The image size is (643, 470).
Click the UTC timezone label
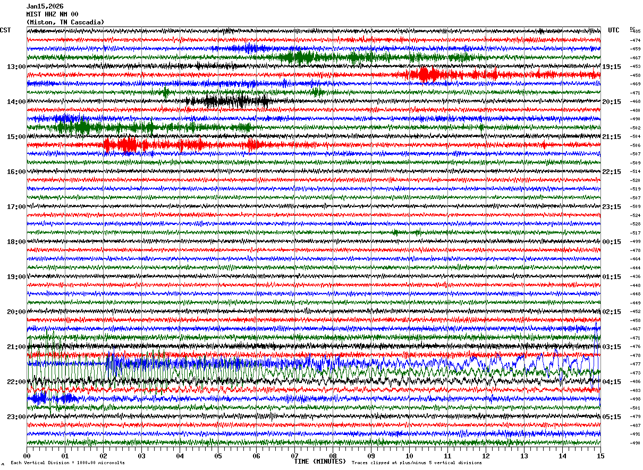[x=614, y=30]
